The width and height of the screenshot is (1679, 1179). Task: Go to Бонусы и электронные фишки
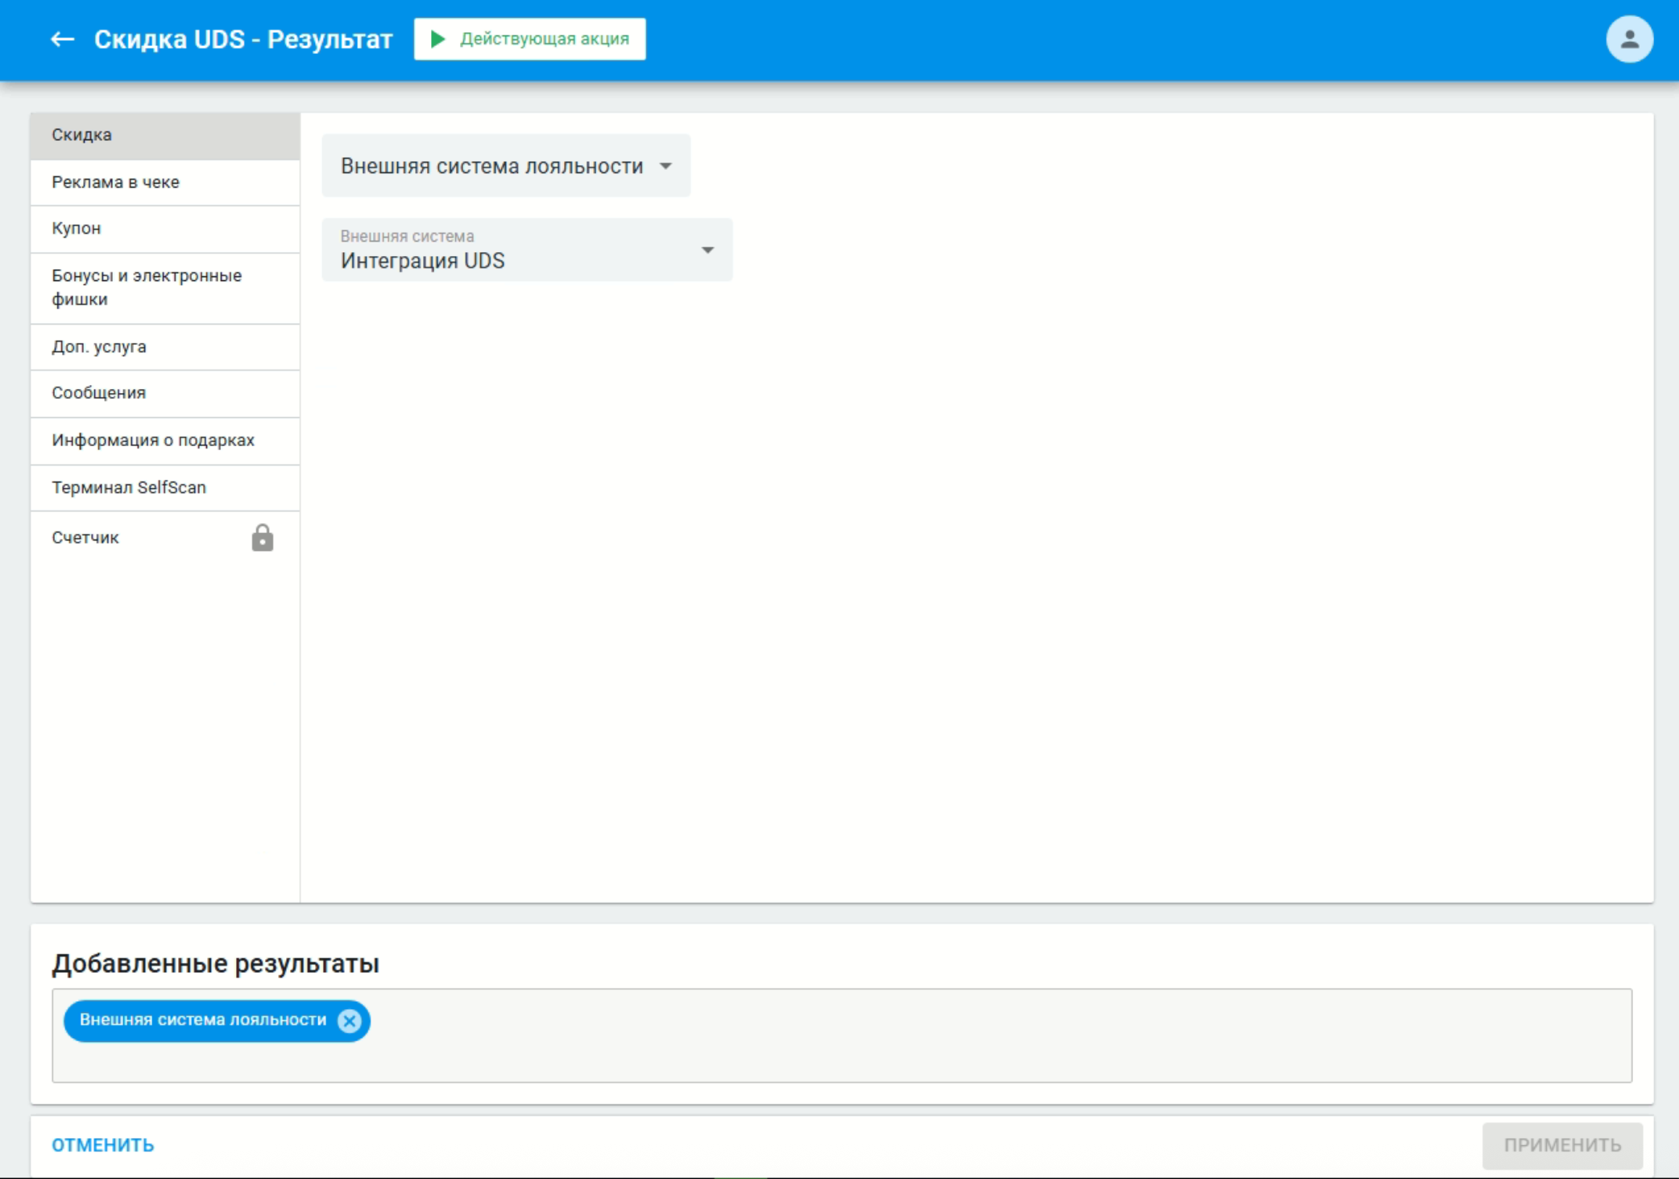click(x=165, y=288)
